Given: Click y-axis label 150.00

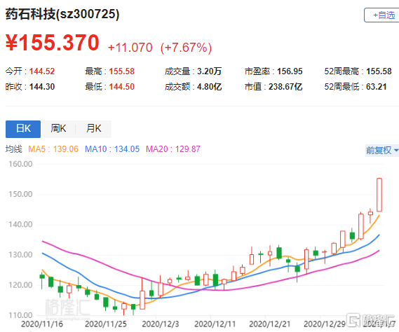Looking at the screenshot, I should (x=20, y=194).
